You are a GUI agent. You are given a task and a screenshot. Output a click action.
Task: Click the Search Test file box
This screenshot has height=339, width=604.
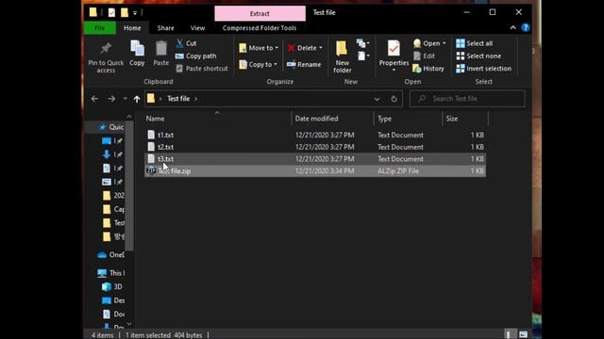467,99
